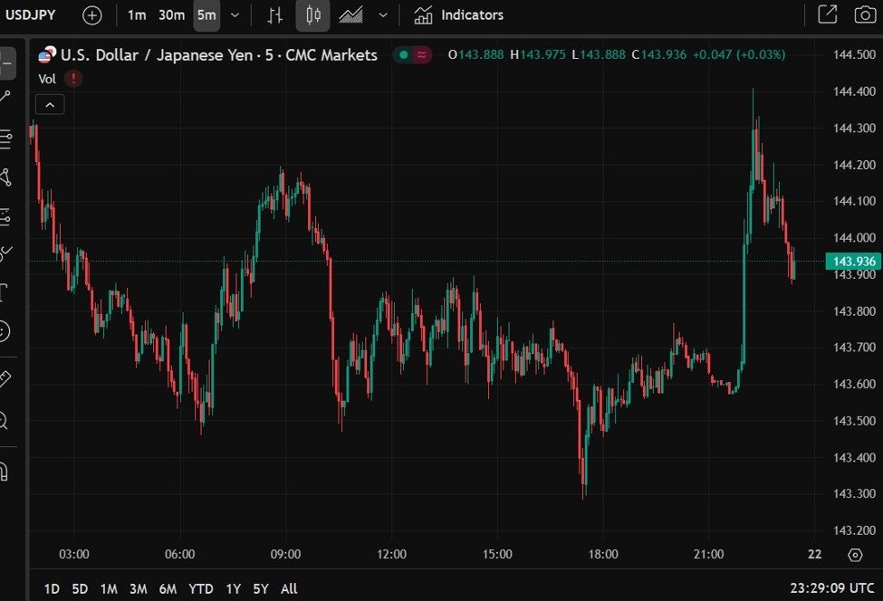
Task: Open the Indicators menu
Action: click(459, 15)
